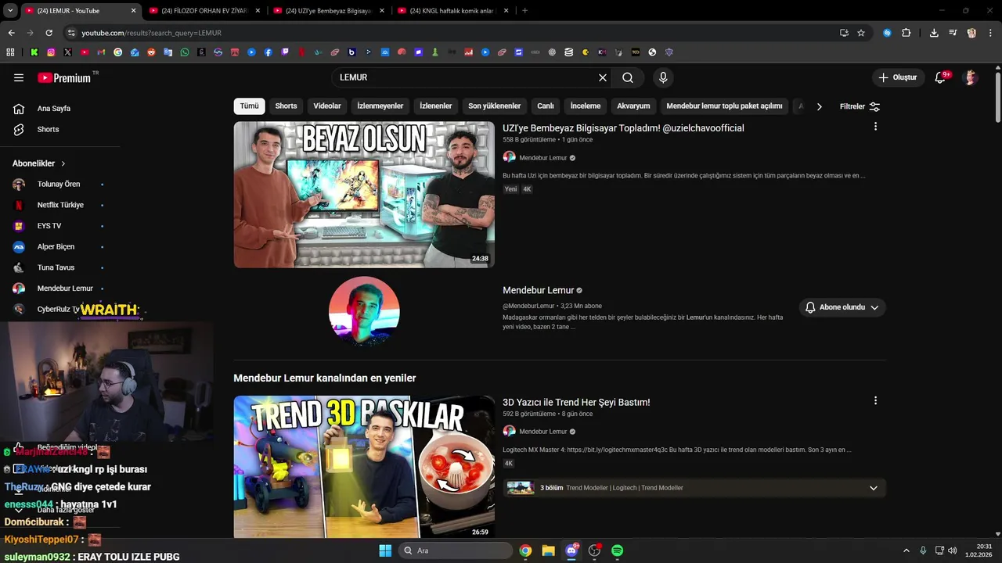Open the Facebook bookmark

click(269, 52)
